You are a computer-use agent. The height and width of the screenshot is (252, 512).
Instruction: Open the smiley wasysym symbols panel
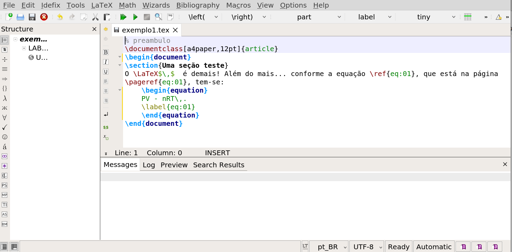4,137
